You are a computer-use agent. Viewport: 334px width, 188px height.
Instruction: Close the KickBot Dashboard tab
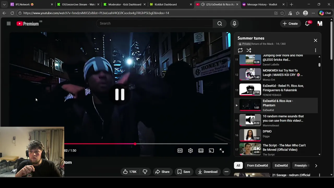(x=191, y=4)
